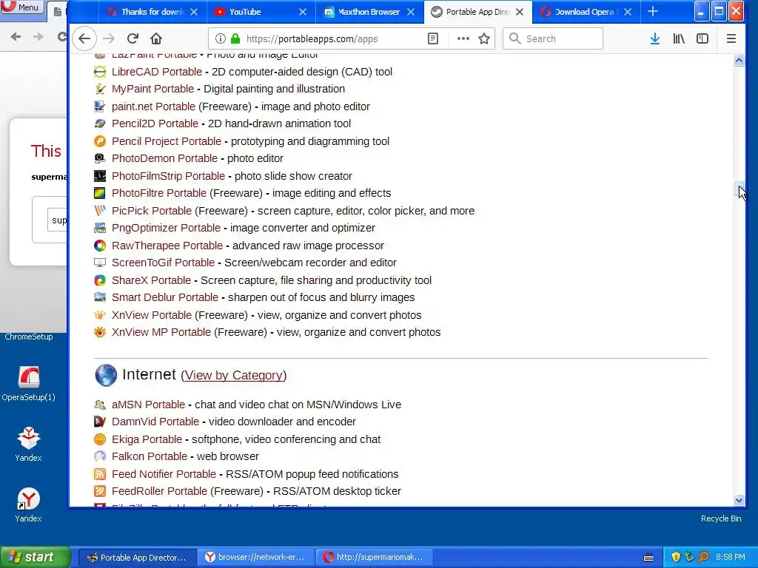The image size is (758, 568).
Task: Close the YouTube tab
Action: point(303,12)
